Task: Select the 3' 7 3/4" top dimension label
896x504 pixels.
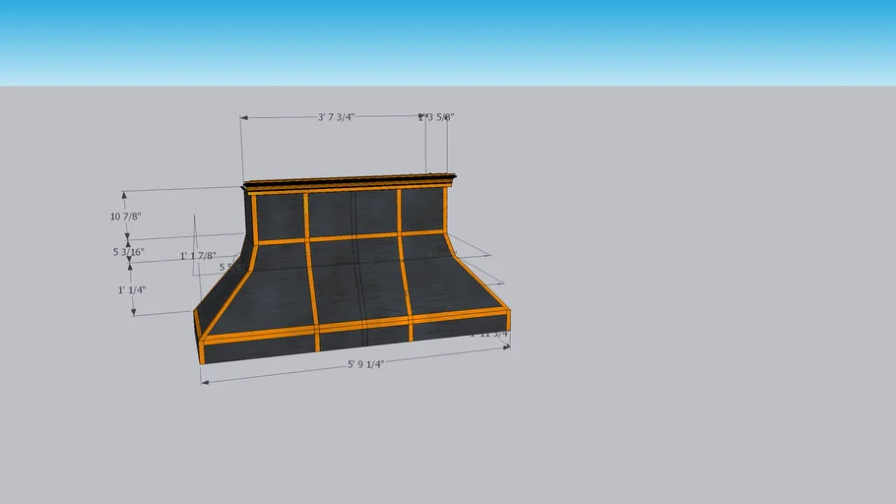Action: tap(336, 117)
